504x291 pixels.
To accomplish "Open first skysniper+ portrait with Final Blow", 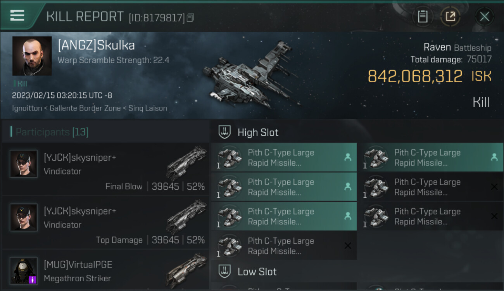I will (24, 164).
